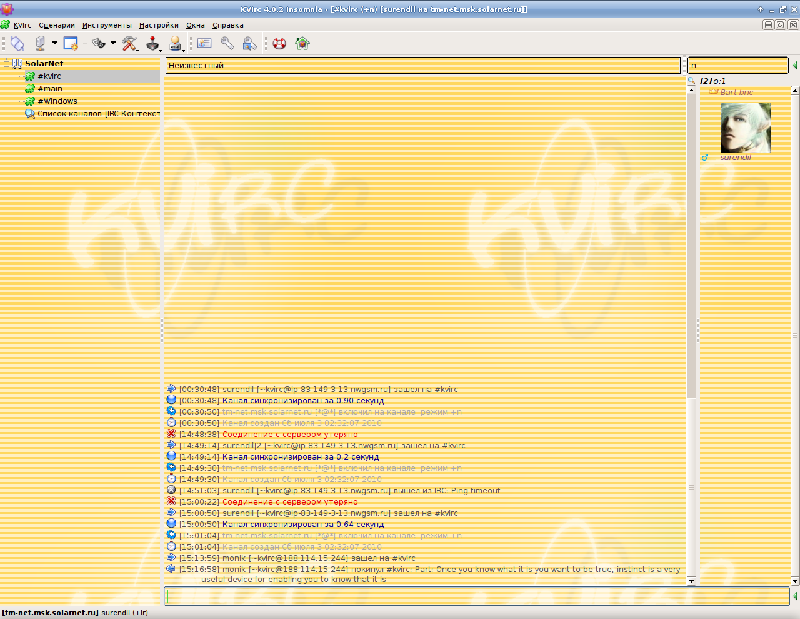Click the 'Канал синхронизирован за 0.90 секунд' line
Viewport: 800px width, 619px height.
point(303,401)
